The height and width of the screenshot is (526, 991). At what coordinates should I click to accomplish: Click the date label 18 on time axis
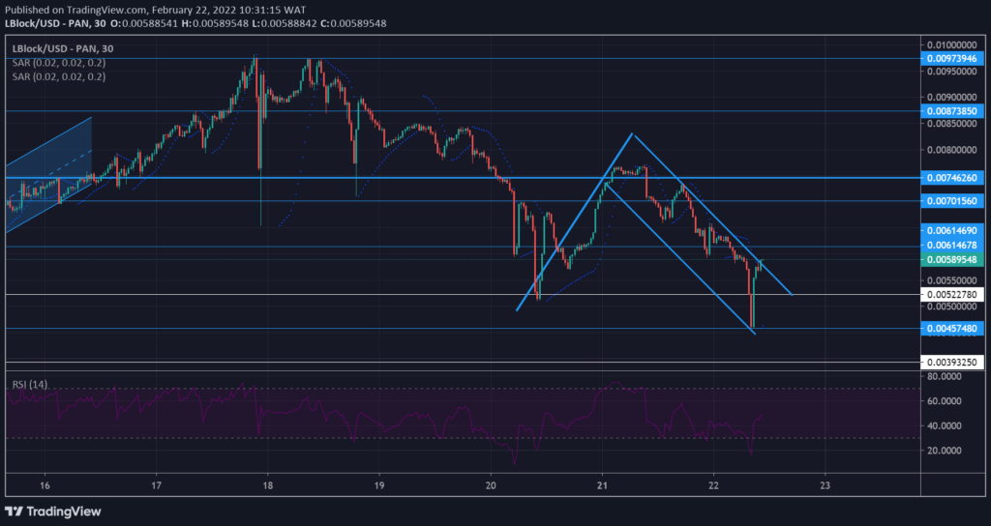click(267, 485)
